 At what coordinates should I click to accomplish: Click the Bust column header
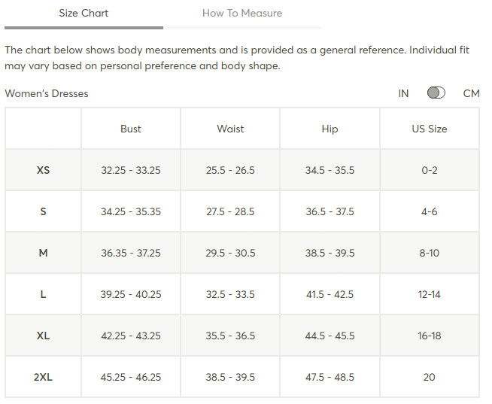point(131,129)
